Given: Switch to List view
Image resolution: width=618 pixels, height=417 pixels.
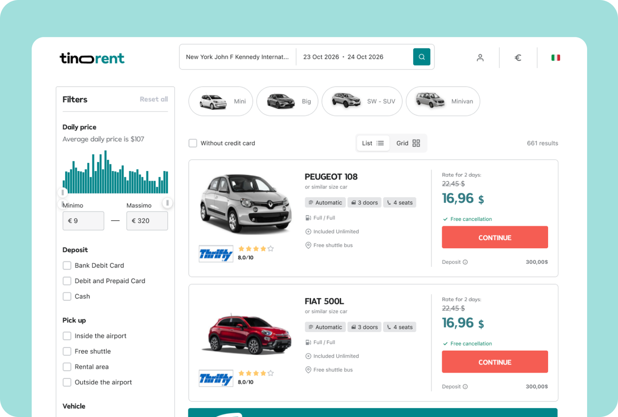Looking at the screenshot, I should 373,143.
